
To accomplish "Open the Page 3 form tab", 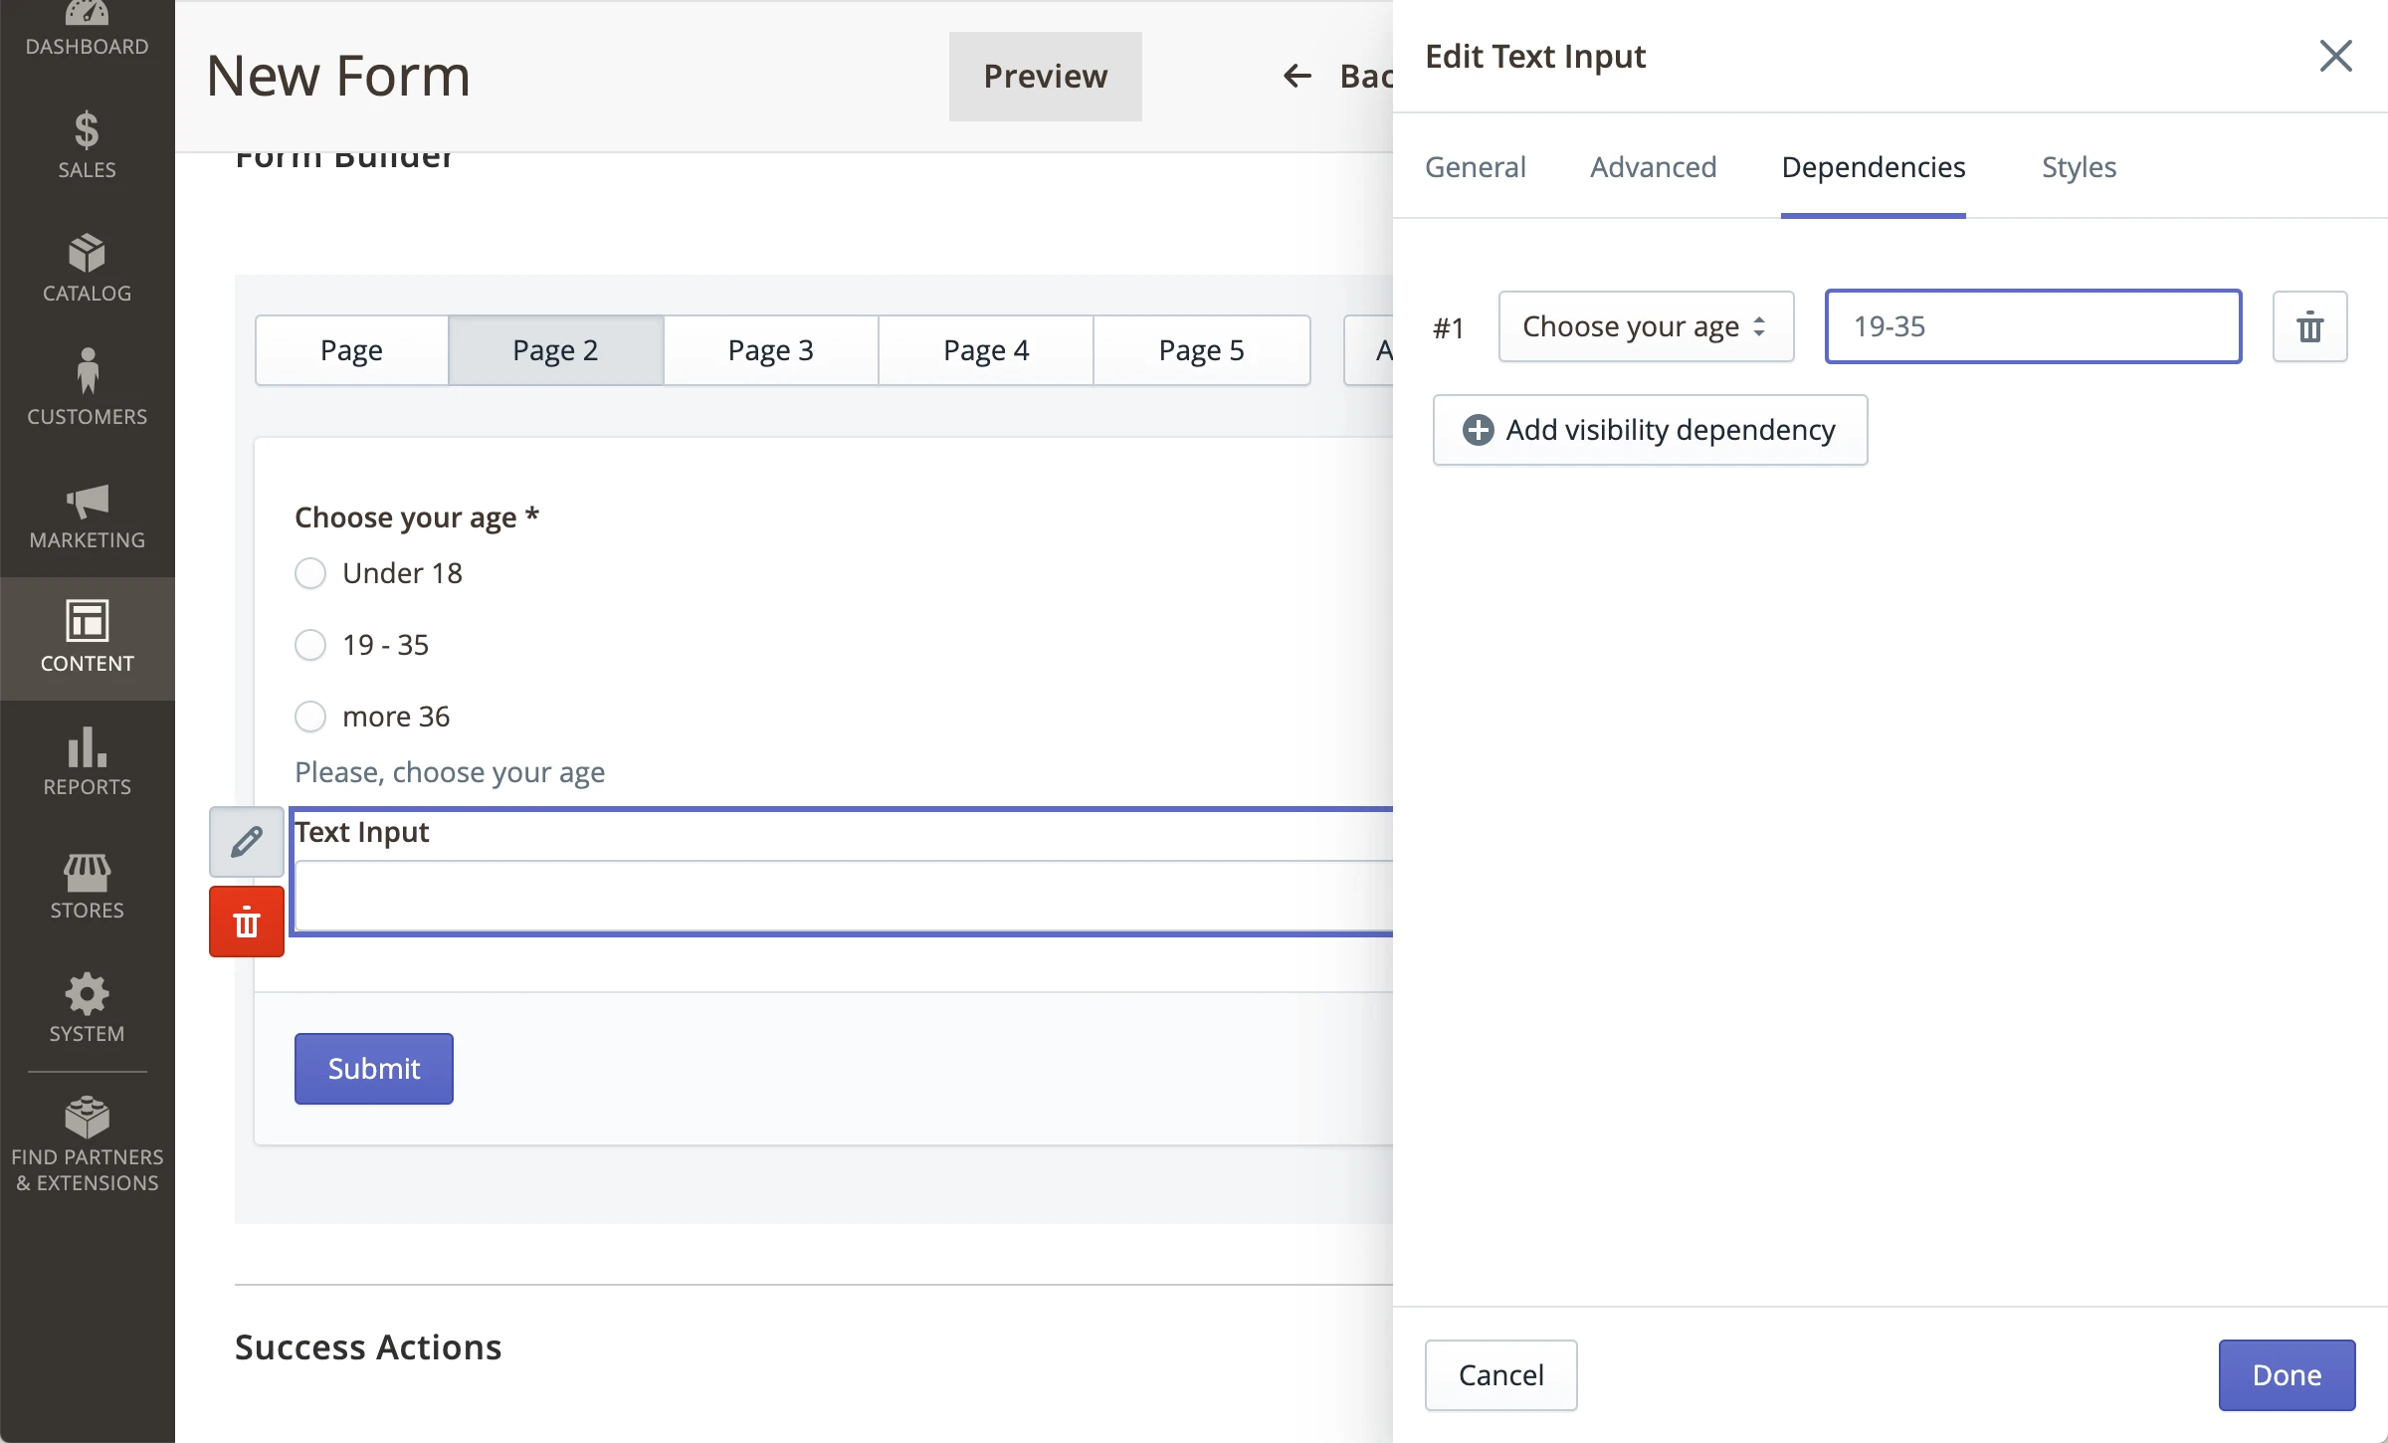I will [x=770, y=350].
